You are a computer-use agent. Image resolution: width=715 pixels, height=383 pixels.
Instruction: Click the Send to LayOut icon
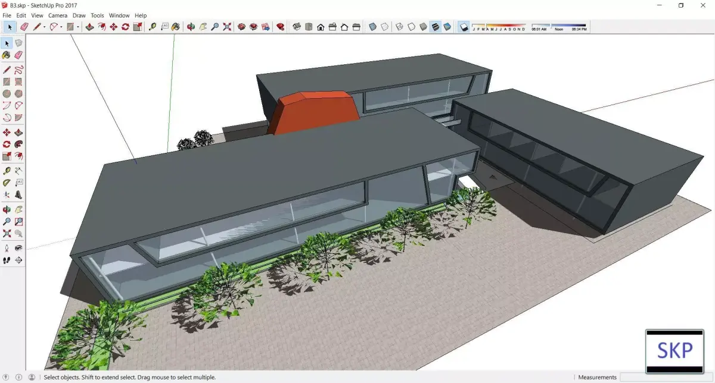(x=265, y=27)
